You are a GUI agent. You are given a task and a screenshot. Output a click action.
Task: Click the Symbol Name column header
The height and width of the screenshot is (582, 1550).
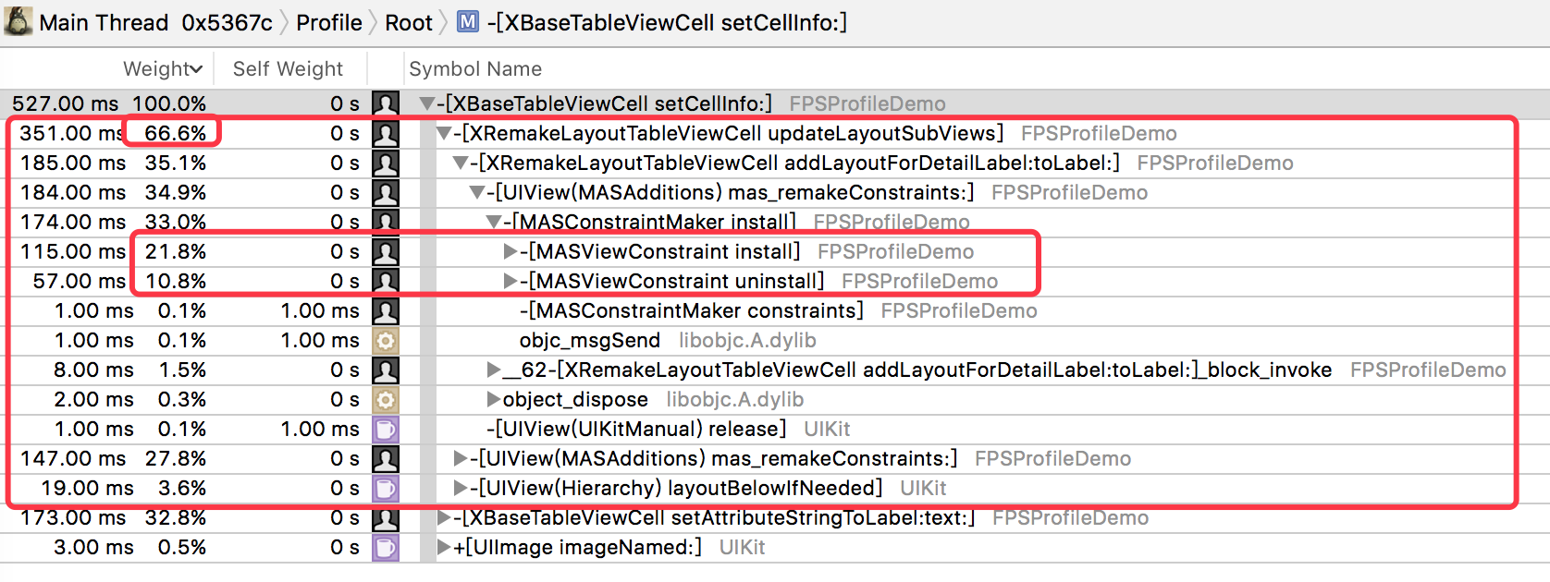tap(475, 69)
